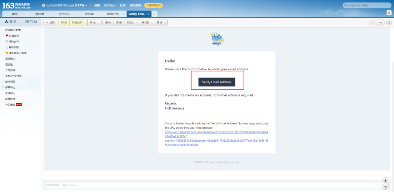The width and height of the screenshot is (394, 192).
Task: Click the red music note icon
Action: (x=389, y=13)
